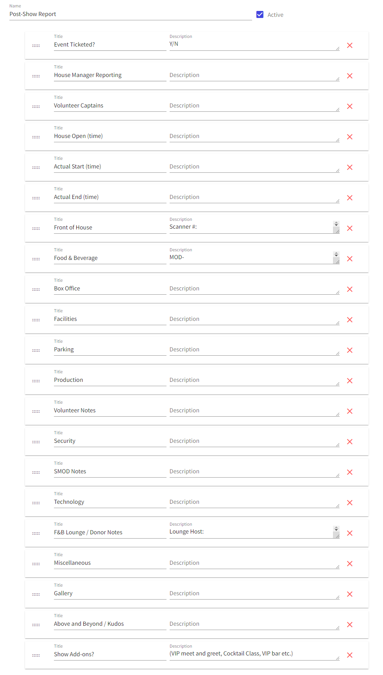The height and width of the screenshot is (675, 383).
Task: Click the drag handle for Security row
Action: [x=36, y=442]
